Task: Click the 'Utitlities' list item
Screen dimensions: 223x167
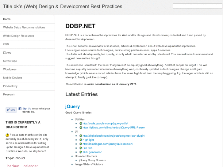Action: (x=80, y=120)
